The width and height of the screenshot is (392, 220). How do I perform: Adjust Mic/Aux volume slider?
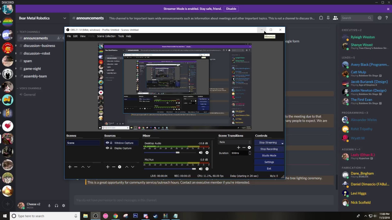click(194, 169)
